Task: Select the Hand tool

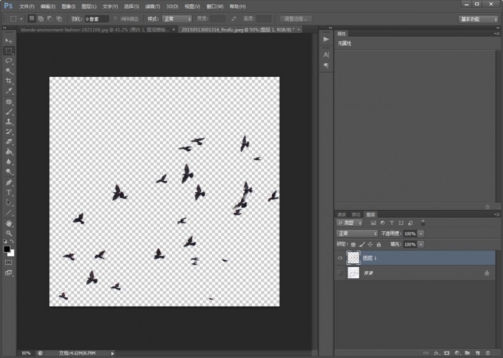Action: (x=9, y=223)
